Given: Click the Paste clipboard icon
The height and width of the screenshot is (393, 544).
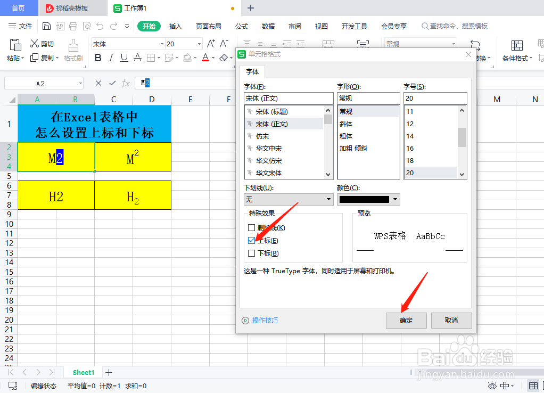Looking at the screenshot, I should pos(15,45).
